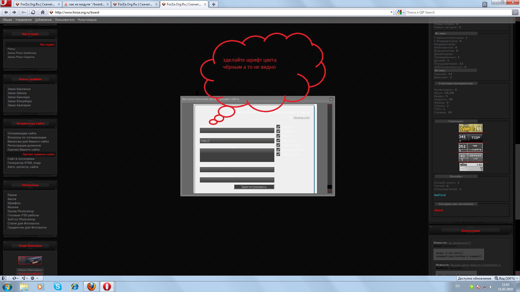Open the address bar history dropdown
The width and height of the screenshot is (520, 292).
click(x=391, y=12)
